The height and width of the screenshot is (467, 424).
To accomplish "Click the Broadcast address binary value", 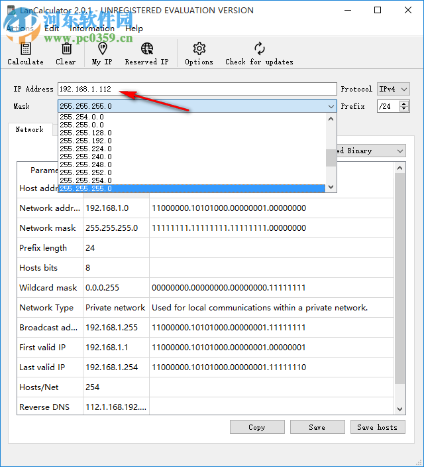I will click(229, 327).
